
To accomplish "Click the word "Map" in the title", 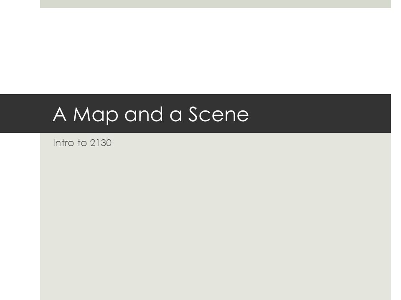I will 96,115.
